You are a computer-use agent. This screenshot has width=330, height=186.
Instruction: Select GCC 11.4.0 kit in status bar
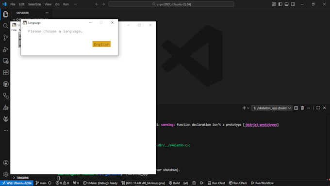pyautogui.click(x=143, y=183)
